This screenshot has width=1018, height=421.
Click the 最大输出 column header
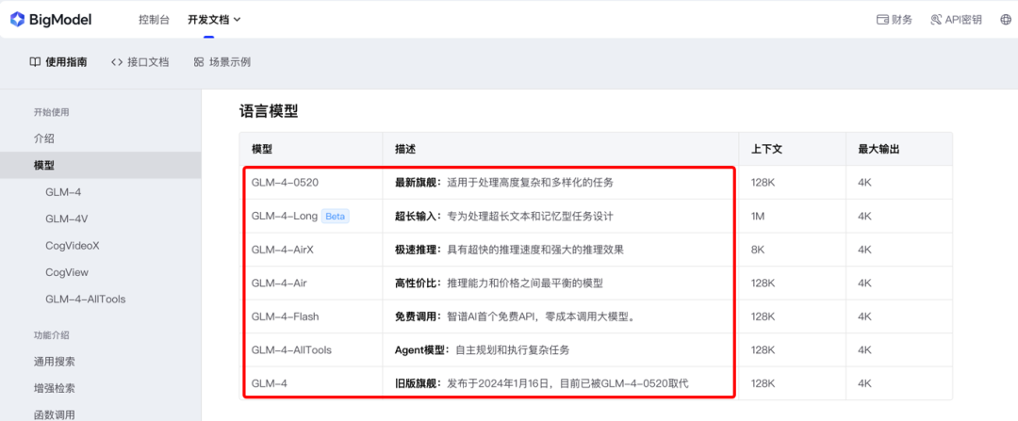pyautogui.click(x=878, y=149)
